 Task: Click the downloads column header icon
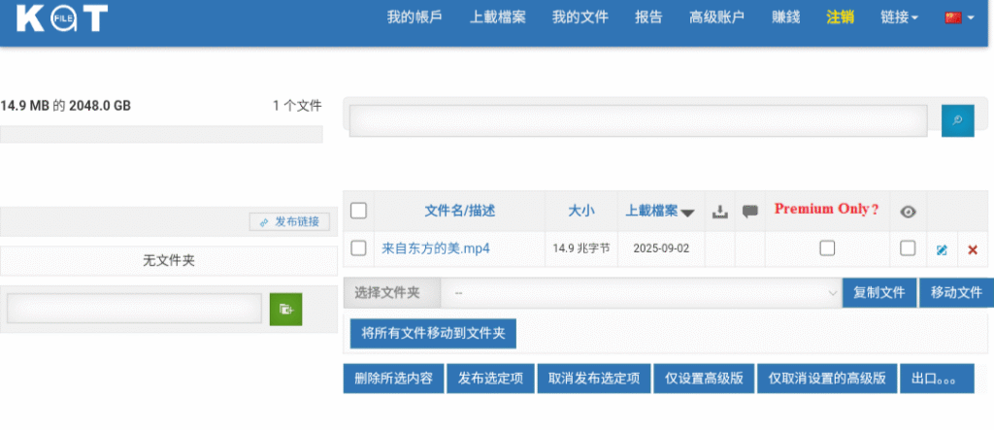(x=719, y=211)
